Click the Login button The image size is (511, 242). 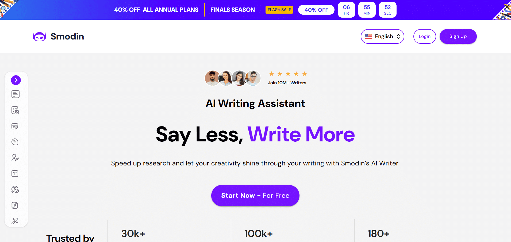coord(424,37)
